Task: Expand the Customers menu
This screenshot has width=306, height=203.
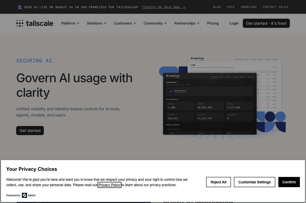Action: [x=125, y=23]
